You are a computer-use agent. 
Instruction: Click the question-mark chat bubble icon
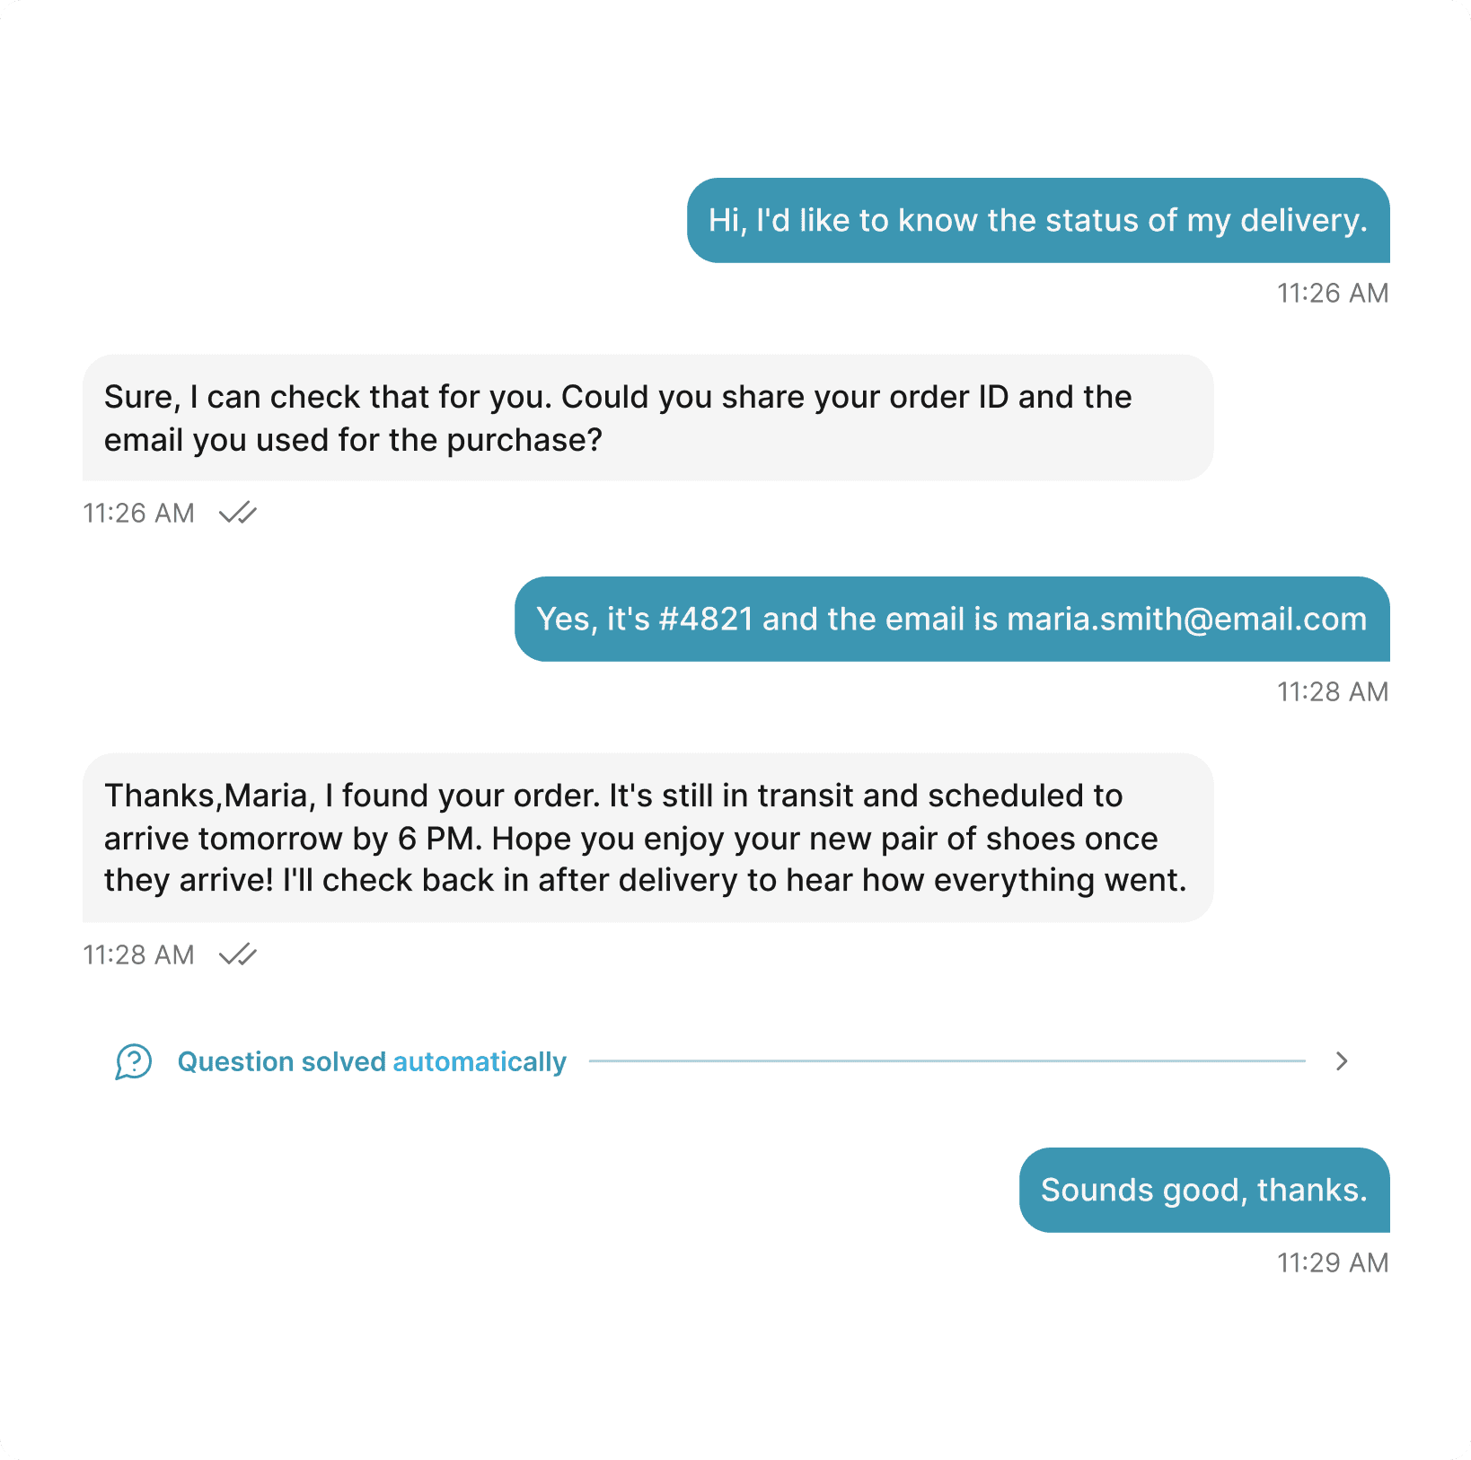[x=133, y=1061]
